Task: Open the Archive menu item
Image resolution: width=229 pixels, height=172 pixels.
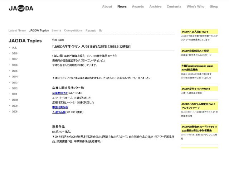Action: pos(155,6)
